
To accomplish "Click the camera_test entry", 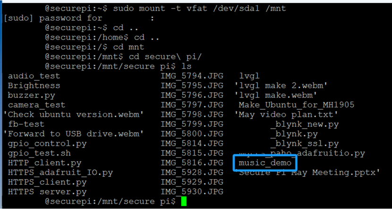I will (36, 105).
